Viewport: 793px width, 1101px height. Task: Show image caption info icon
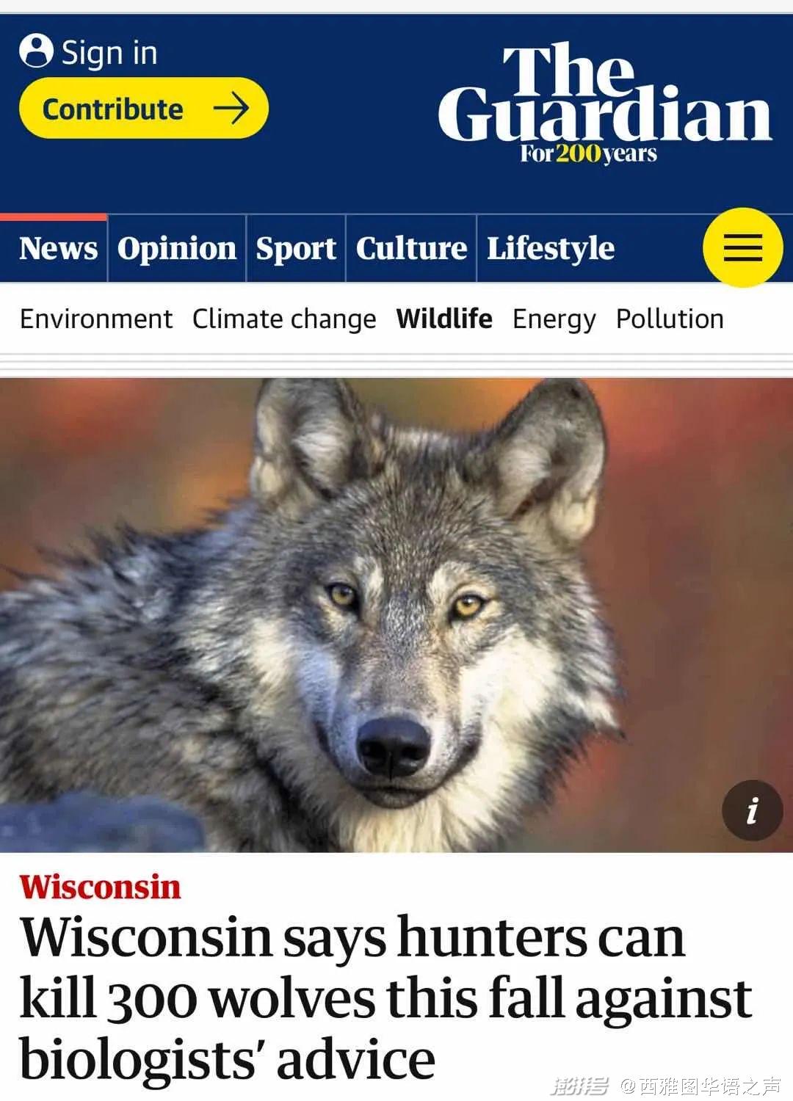click(752, 810)
